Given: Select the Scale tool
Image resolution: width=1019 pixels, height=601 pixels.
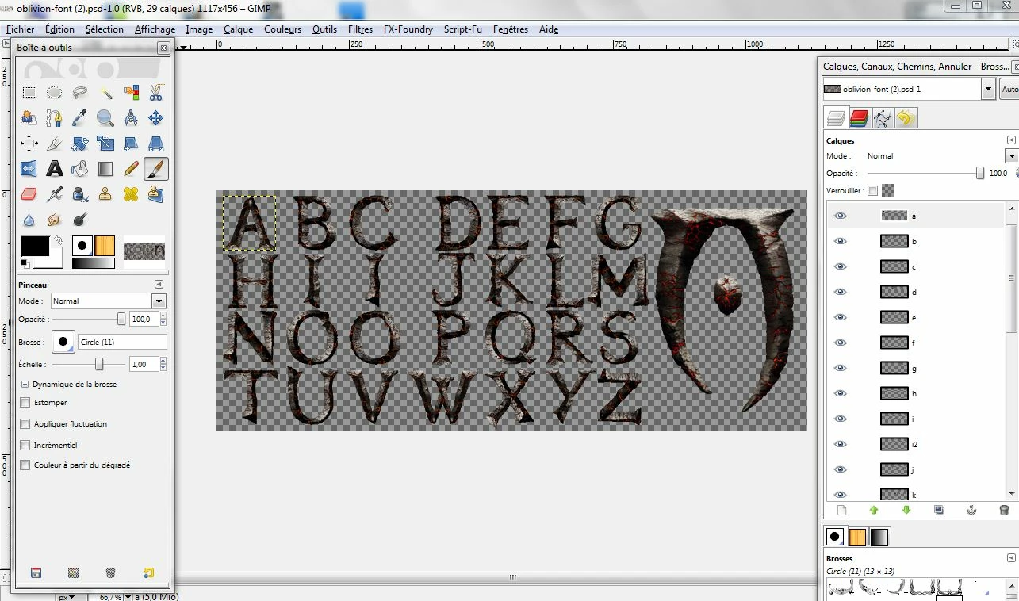Looking at the screenshot, I should [x=105, y=144].
